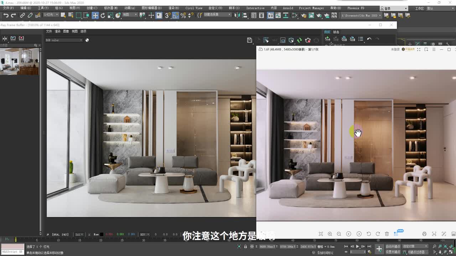Enable 自动关键点 auto key mode
This screenshot has height=256, width=456.
click(393, 246)
